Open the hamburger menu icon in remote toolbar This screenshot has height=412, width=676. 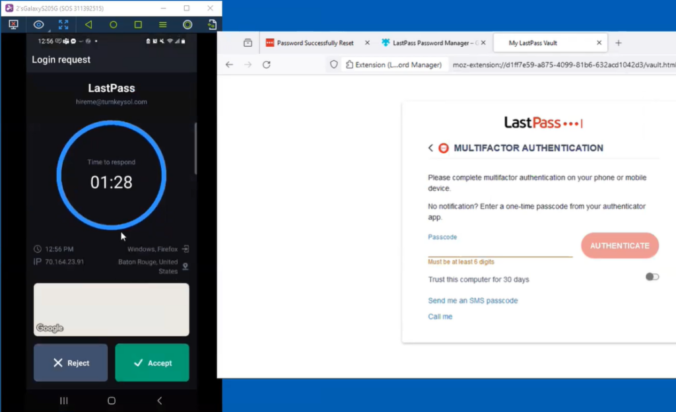coord(162,24)
